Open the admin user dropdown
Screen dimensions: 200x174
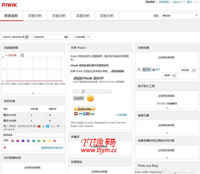178,2
